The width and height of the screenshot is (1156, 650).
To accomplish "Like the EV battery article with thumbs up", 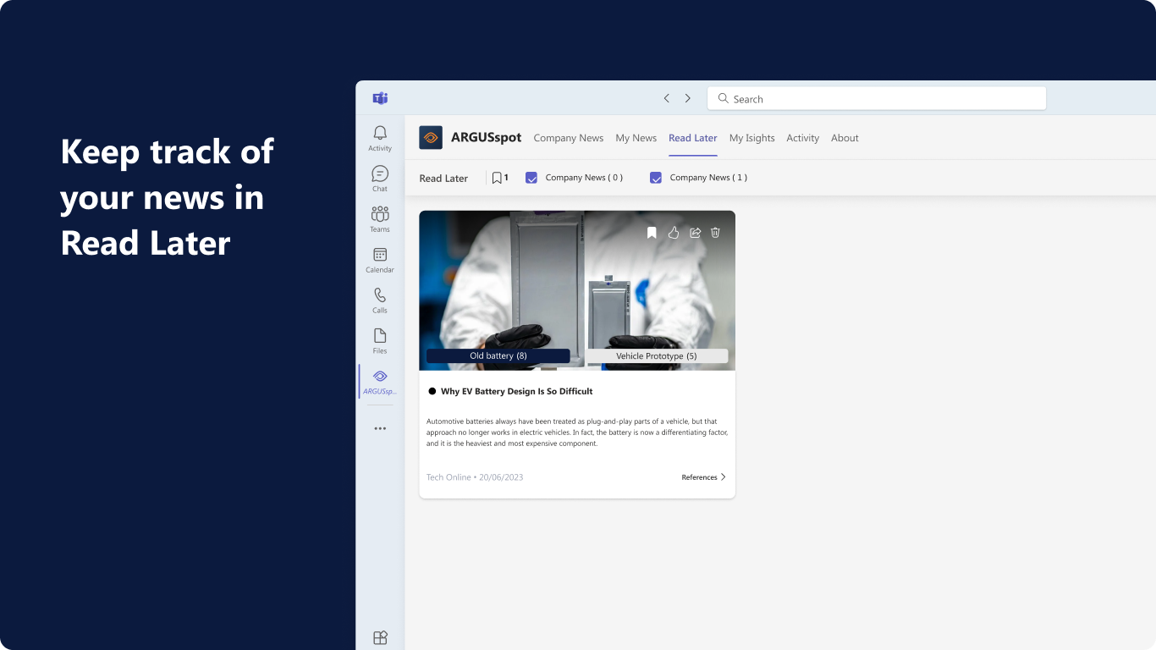I will (x=674, y=233).
